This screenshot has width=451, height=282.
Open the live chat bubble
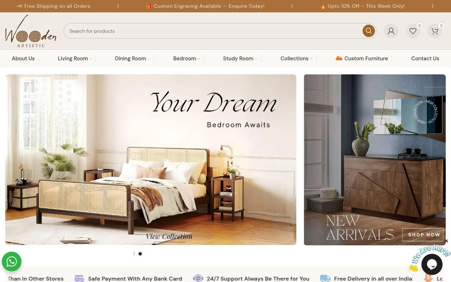pos(432,264)
